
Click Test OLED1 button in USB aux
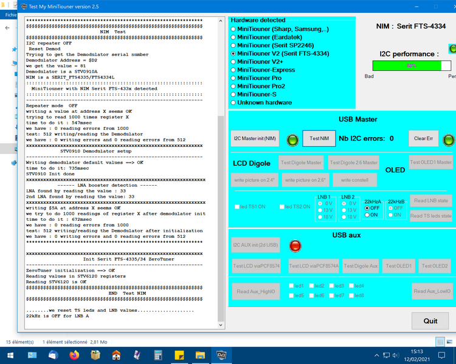pos(398,266)
